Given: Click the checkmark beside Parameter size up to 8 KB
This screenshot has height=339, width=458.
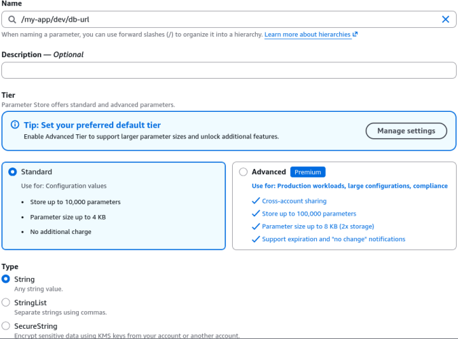Looking at the screenshot, I should (x=256, y=226).
